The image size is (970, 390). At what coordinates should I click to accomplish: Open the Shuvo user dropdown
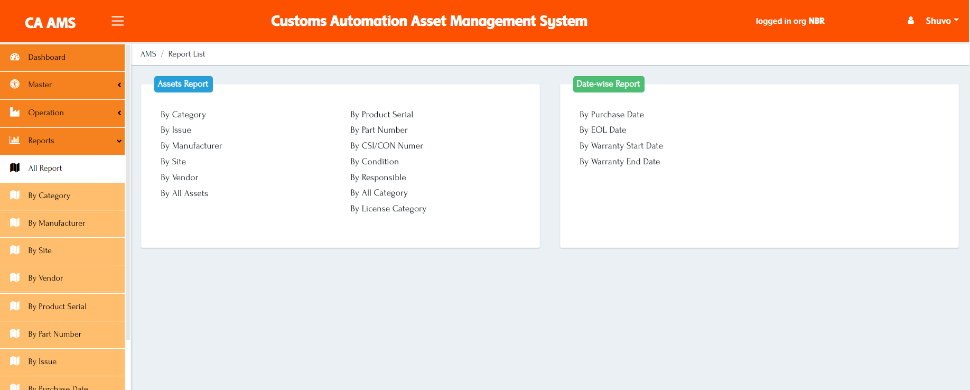[941, 21]
